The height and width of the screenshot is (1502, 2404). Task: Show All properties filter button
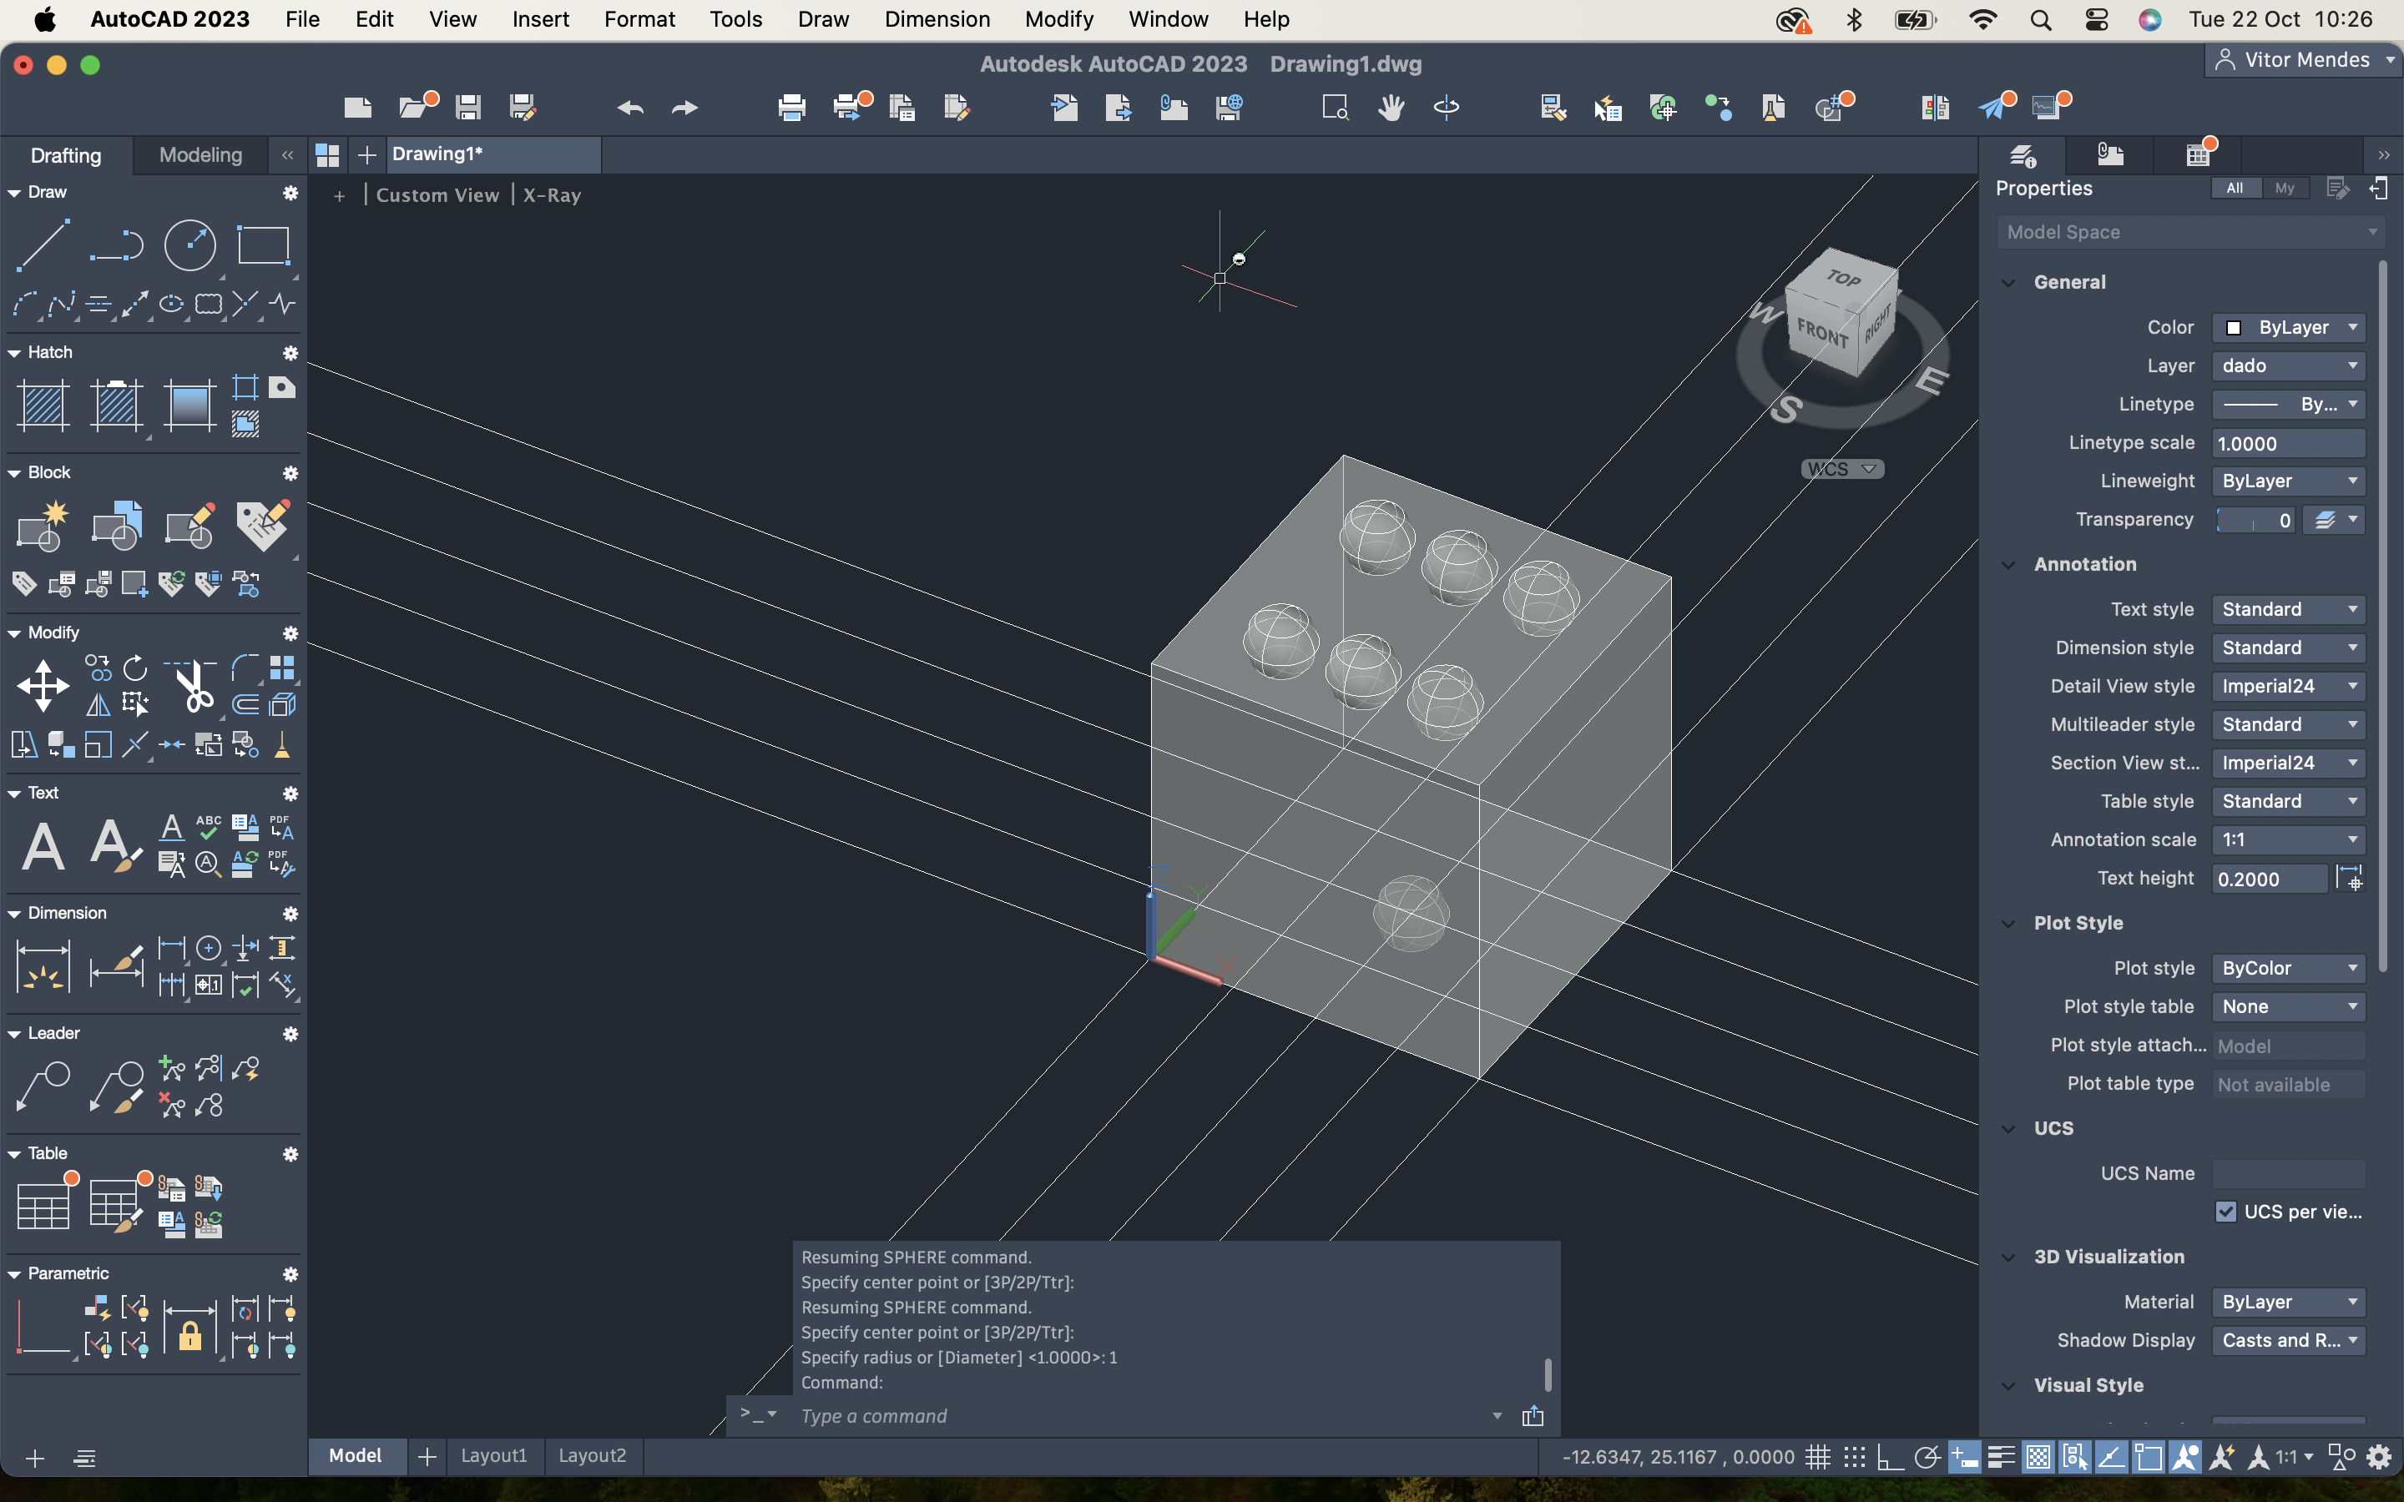2234,188
